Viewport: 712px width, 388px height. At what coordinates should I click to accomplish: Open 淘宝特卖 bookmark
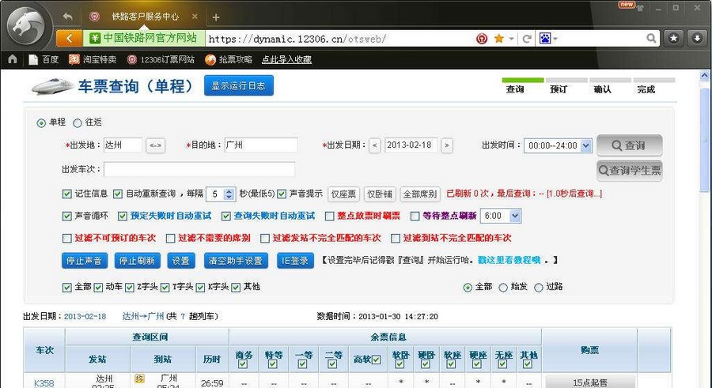pyautogui.click(x=93, y=59)
